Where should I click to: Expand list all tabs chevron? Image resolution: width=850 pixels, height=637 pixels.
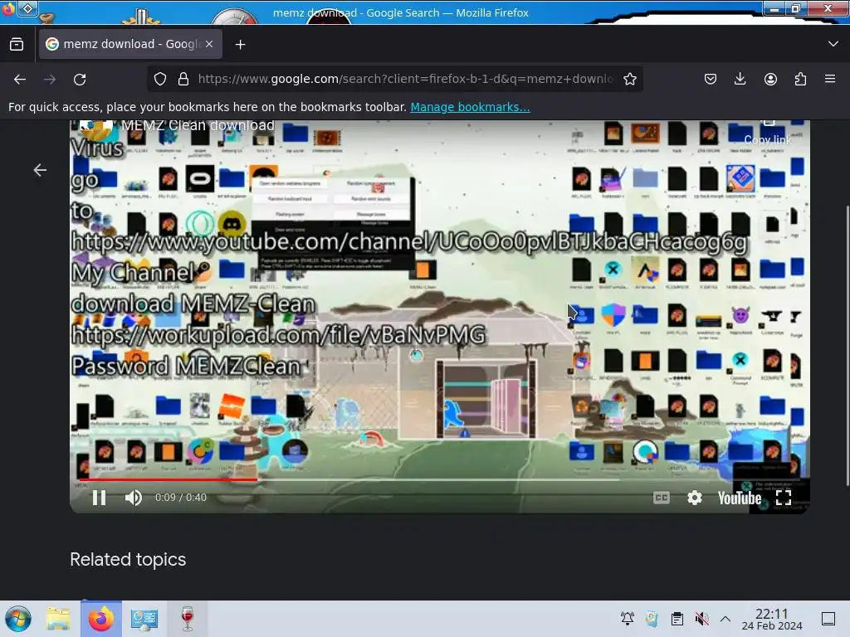[833, 44]
